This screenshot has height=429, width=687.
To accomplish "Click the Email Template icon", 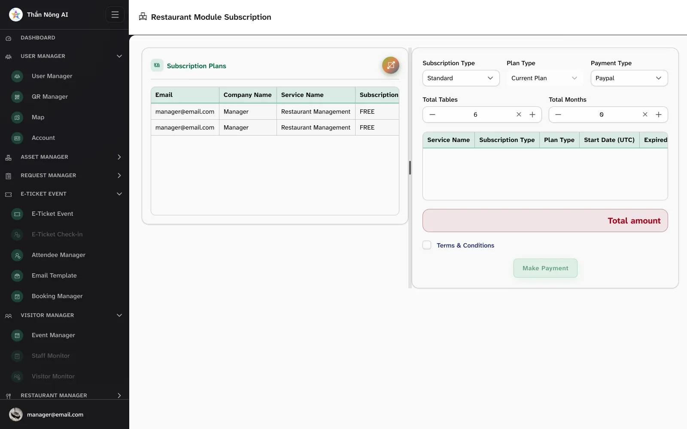I will coord(17,276).
